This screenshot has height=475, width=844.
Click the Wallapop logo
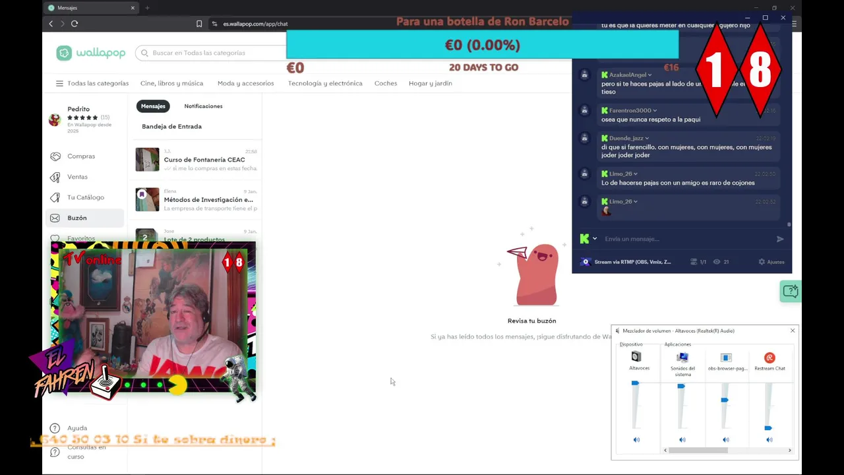[x=91, y=53]
